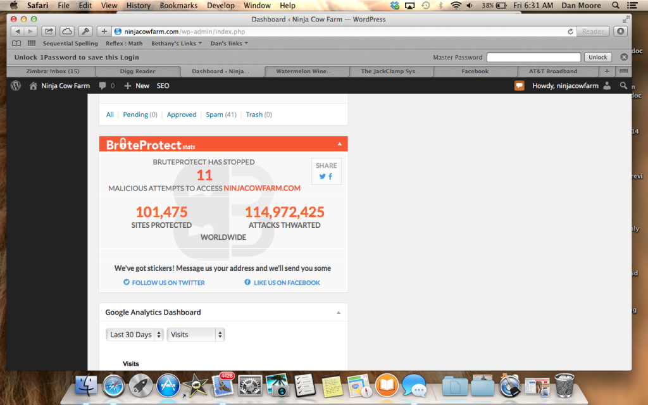Reload the page with the refresh icon
Image resolution: width=648 pixels, height=405 pixels.
570,32
